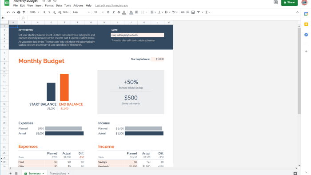
Task: Open the Help menu
Action: 88,5
